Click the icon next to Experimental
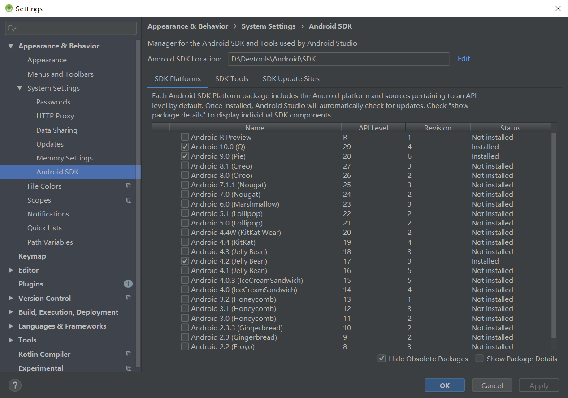The width and height of the screenshot is (568, 398). point(129,368)
